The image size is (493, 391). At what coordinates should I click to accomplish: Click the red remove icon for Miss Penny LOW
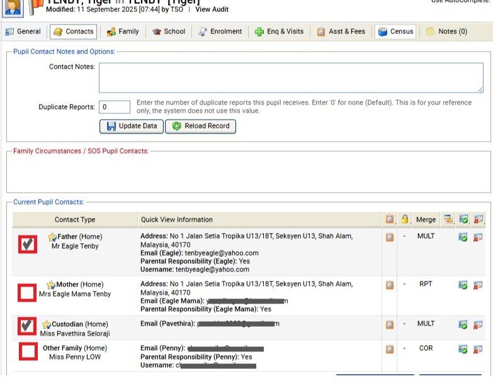pyautogui.click(x=479, y=349)
